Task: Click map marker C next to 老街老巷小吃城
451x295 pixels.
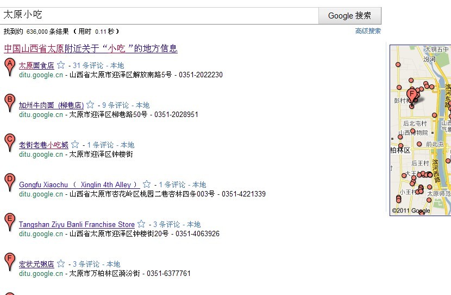Action: coord(10,142)
